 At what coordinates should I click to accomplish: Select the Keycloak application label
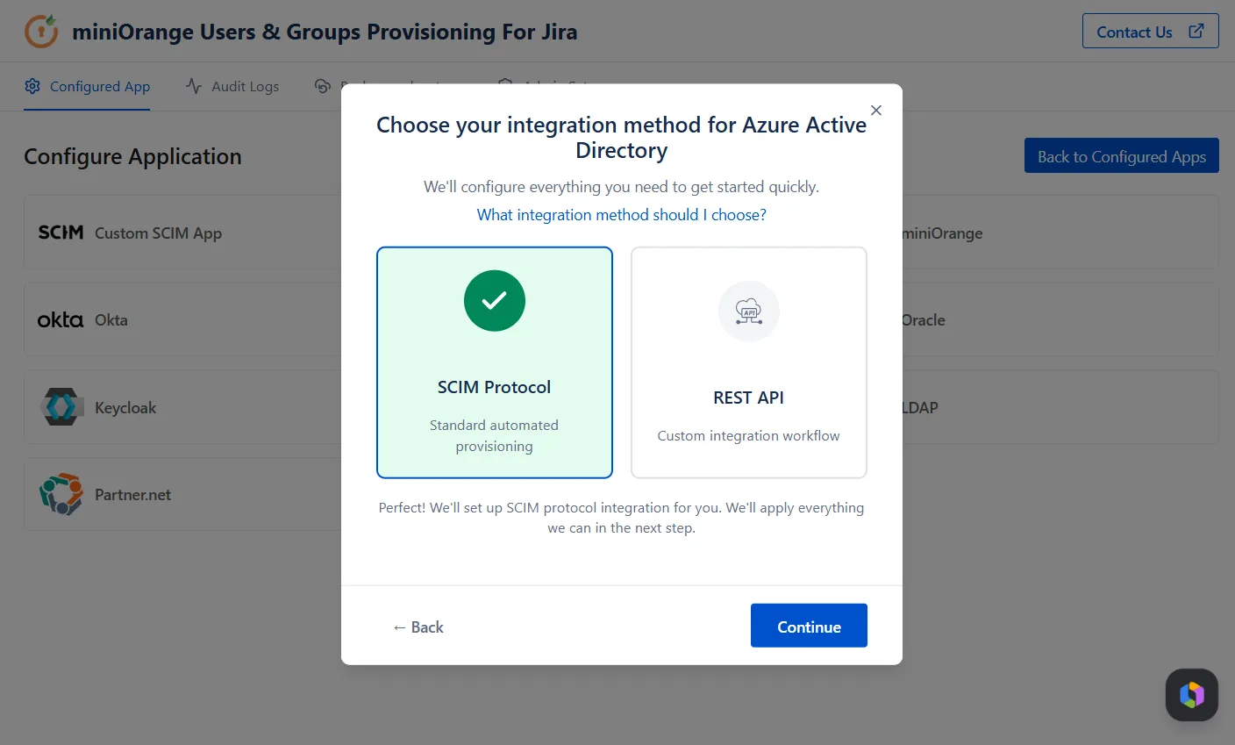(125, 407)
